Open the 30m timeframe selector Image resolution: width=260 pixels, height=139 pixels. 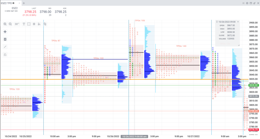pos(17,24)
